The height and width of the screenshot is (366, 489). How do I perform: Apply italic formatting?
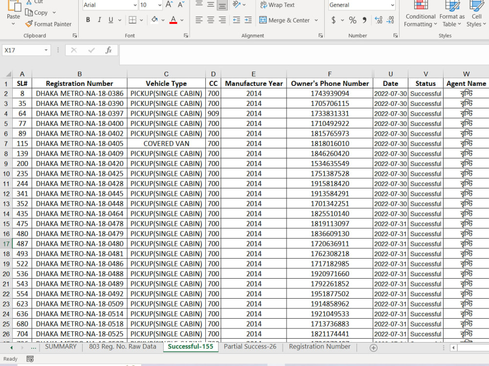click(x=99, y=20)
